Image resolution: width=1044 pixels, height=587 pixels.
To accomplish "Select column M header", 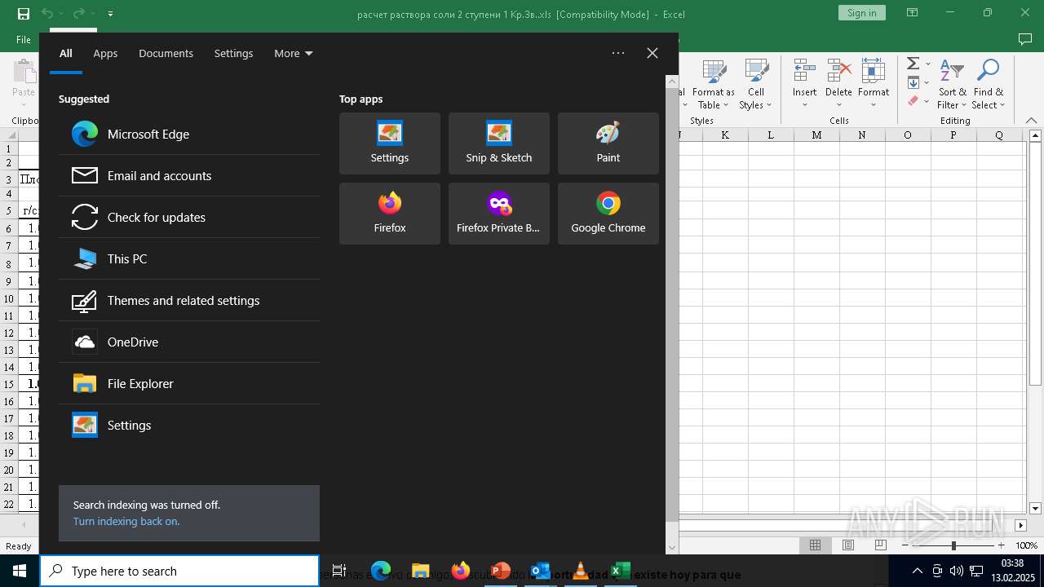I will pos(816,135).
